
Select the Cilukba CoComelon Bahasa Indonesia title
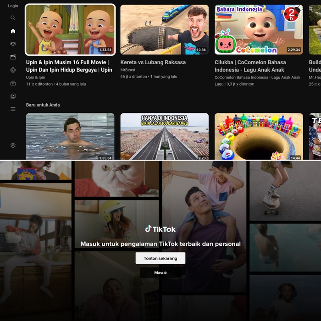(250, 66)
